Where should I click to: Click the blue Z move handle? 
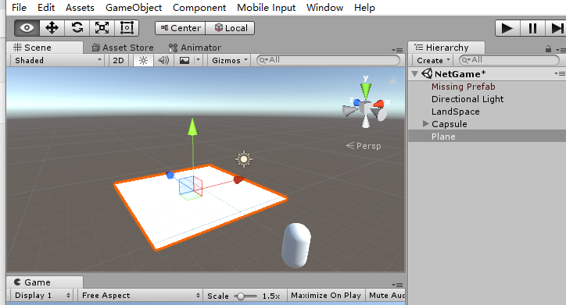[170, 176]
